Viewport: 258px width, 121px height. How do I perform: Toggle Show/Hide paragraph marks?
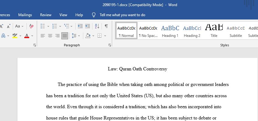click(x=106, y=26)
